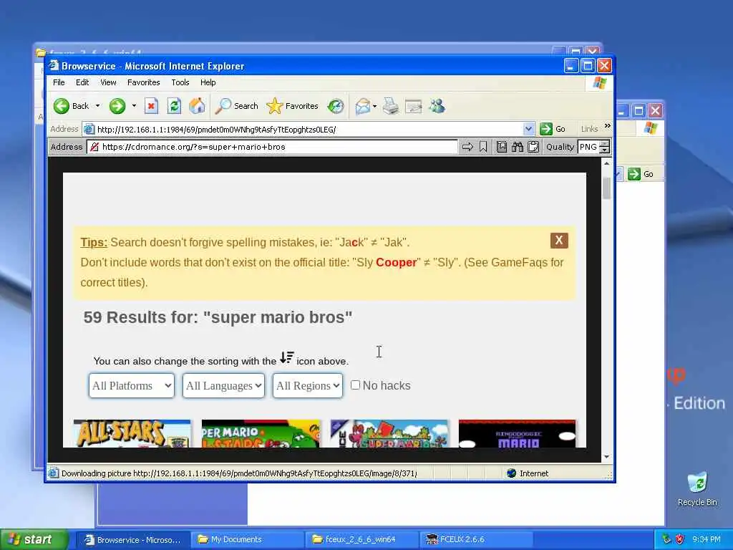The image size is (733, 550).
Task: Click the Links toolbar label
Action: point(590,129)
